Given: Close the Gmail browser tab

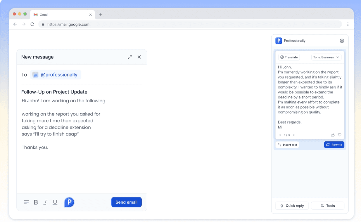Looking at the screenshot, I should [x=90, y=15].
